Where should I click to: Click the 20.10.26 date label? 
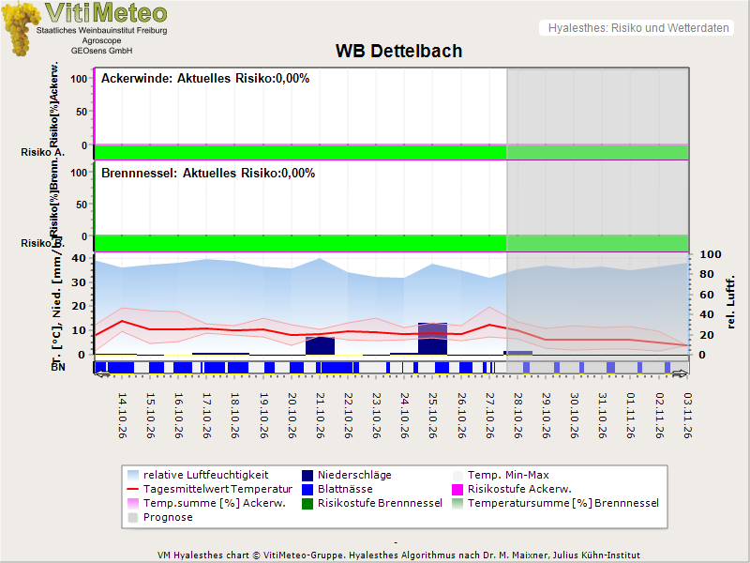(x=292, y=416)
